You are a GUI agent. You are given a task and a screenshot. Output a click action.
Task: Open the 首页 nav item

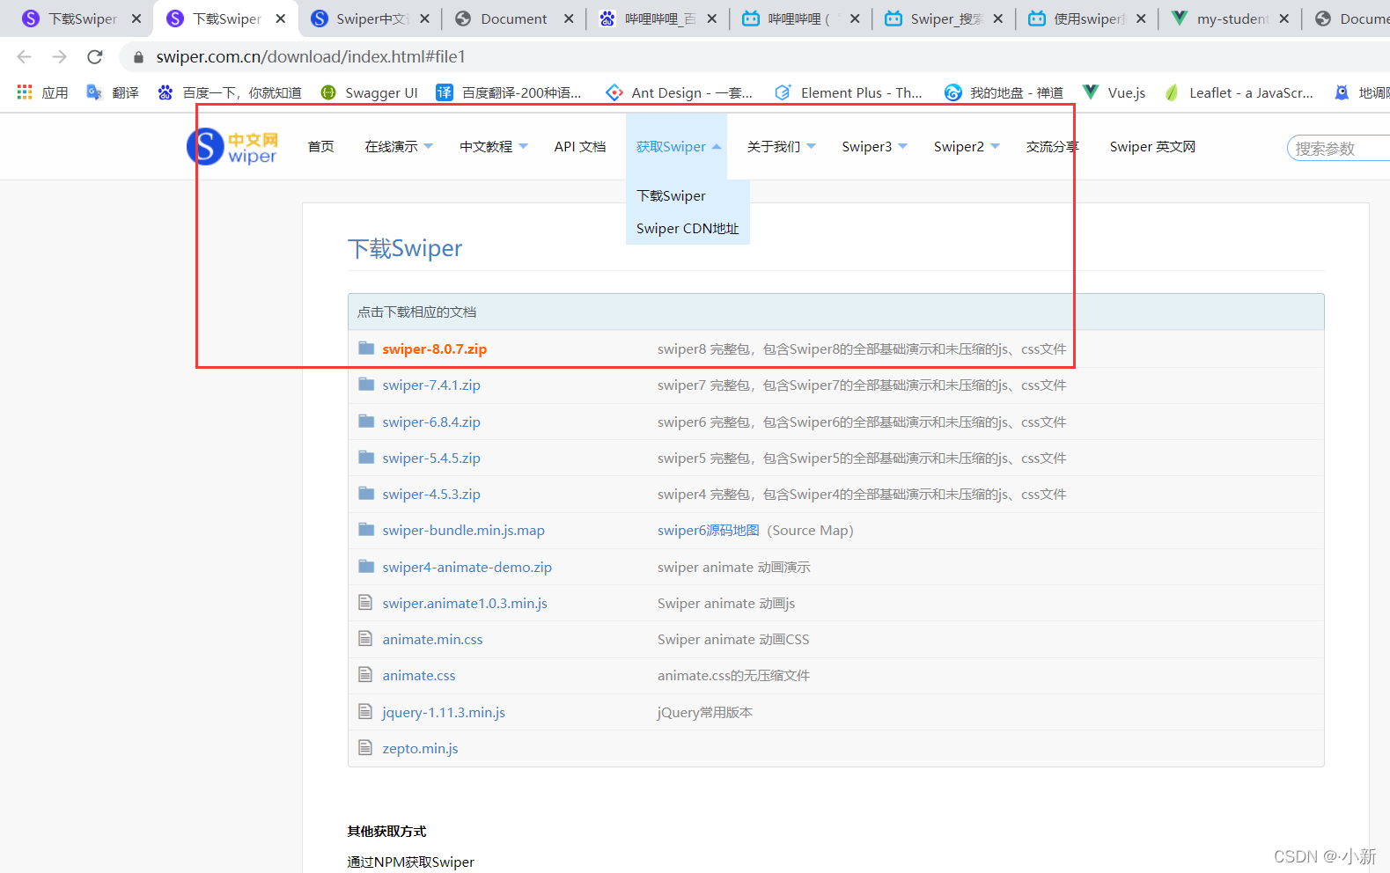[321, 147]
